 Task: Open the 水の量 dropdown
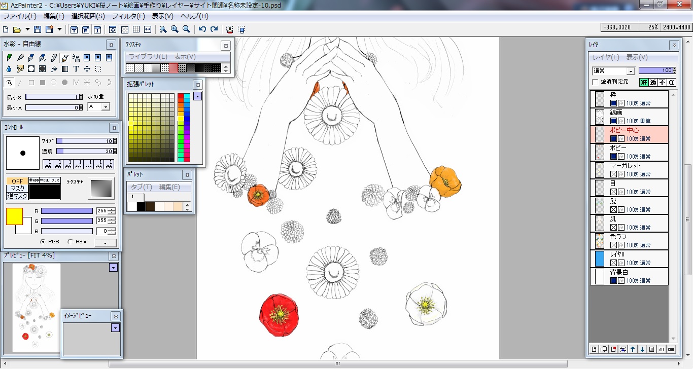coord(98,107)
